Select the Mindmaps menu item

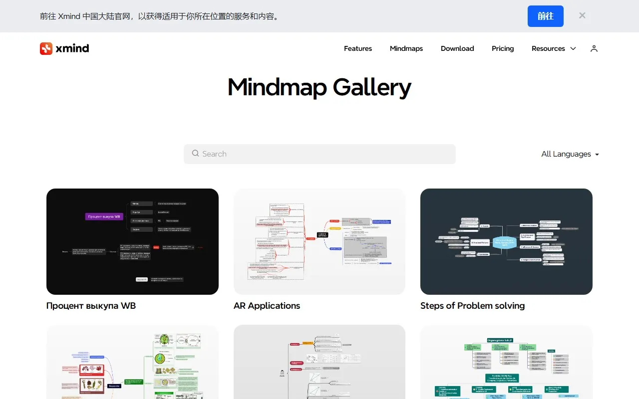pos(406,48)
